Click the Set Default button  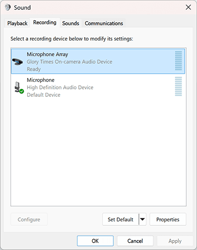pyautogui.click(x=121, y=219)
